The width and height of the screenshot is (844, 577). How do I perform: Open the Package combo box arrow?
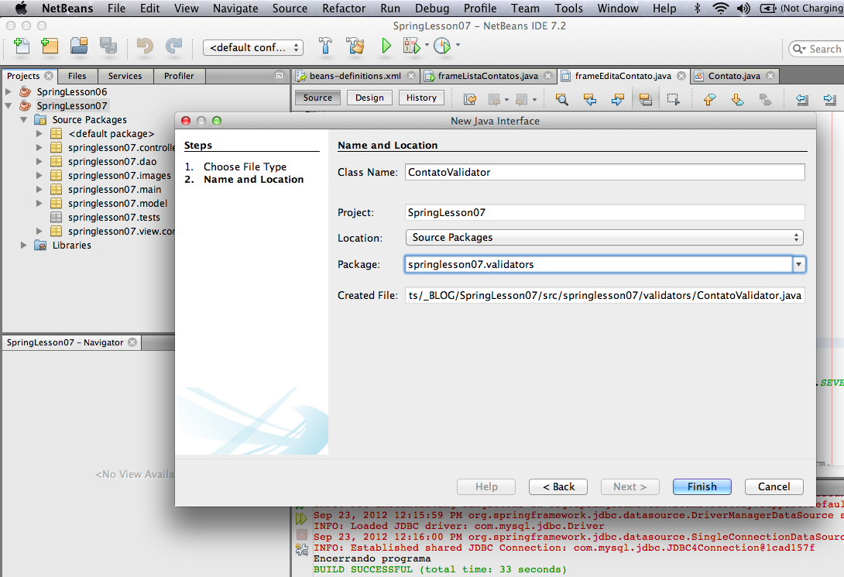(799, 264)
